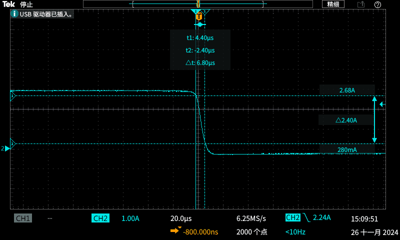Click the falling edge trigger slope icon
The height and width of the screenshot is (240, 400).
tap(306, 218)
